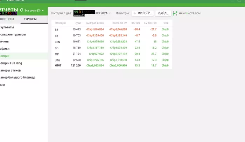245x142 pixels.
Task: Select the UTG position row
Action: (112, 60)
